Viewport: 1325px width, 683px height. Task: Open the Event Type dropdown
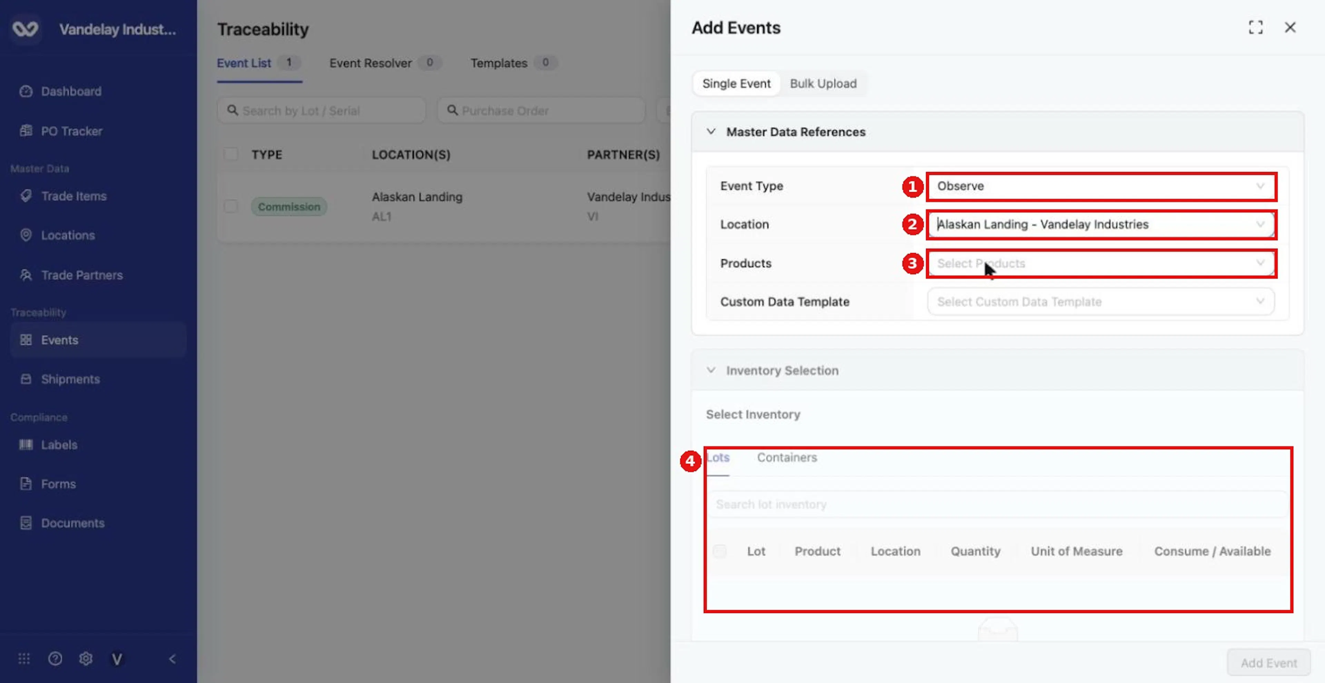point(1101,186)
